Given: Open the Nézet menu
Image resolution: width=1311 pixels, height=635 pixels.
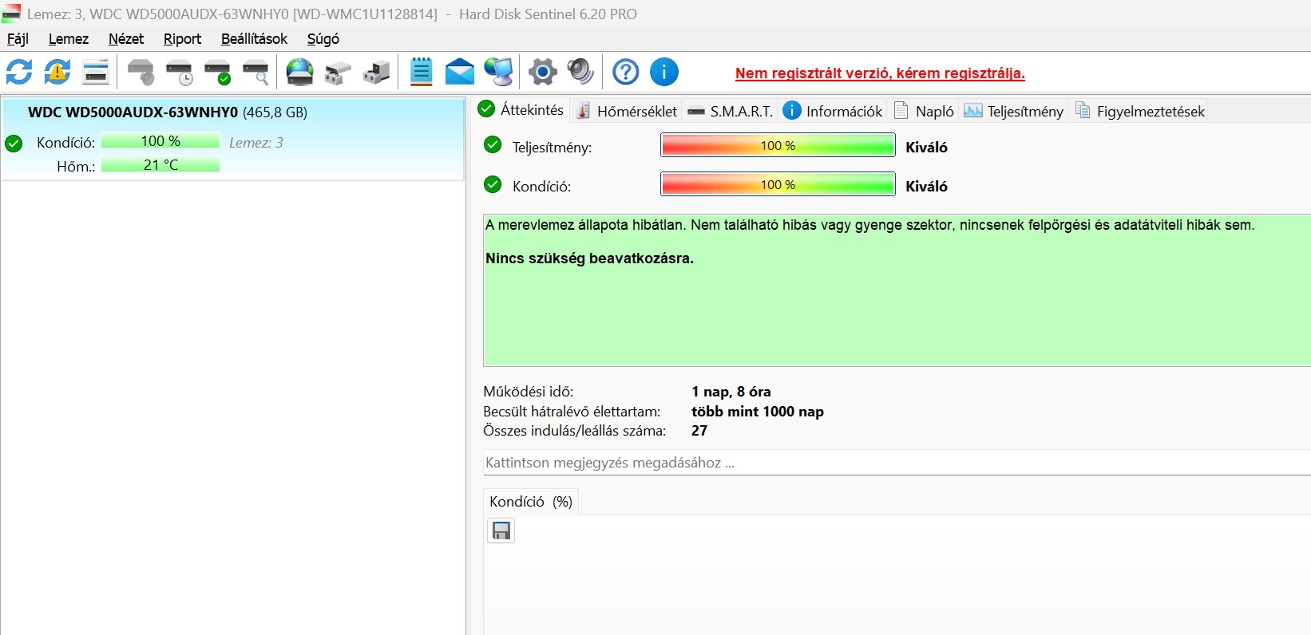Looking at the screenshot, I should click(x=126, y=38).
